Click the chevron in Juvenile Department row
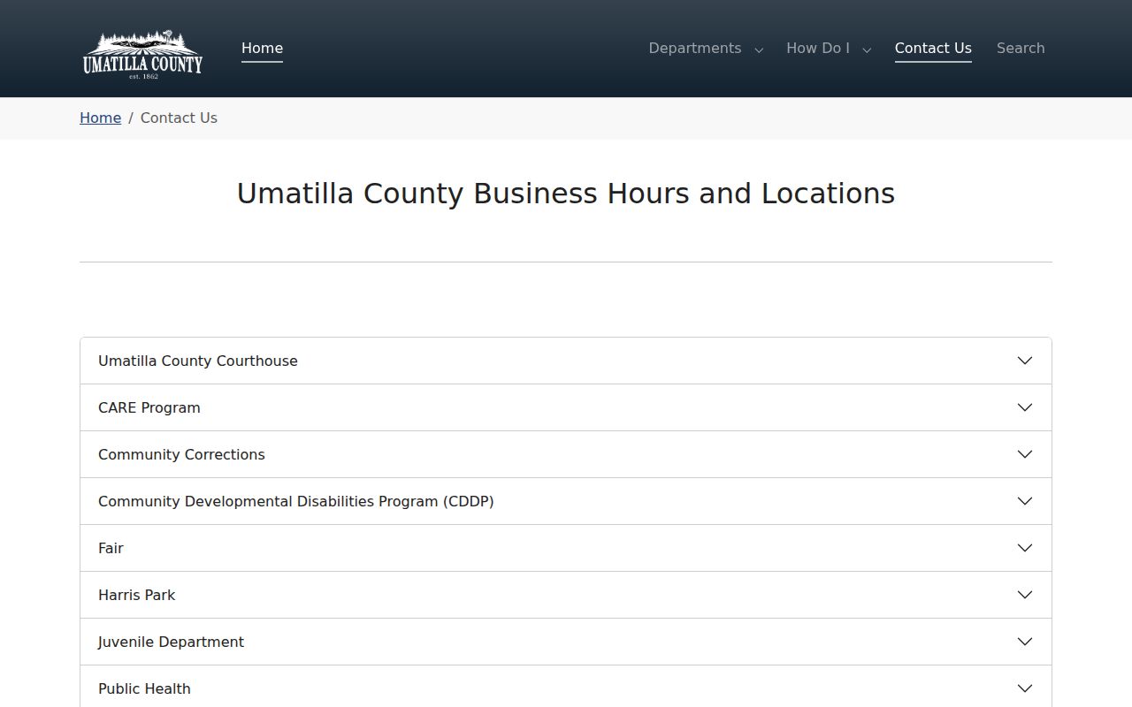The image size is (1132, 707). pyautogui.click(x=1025, y=642)
